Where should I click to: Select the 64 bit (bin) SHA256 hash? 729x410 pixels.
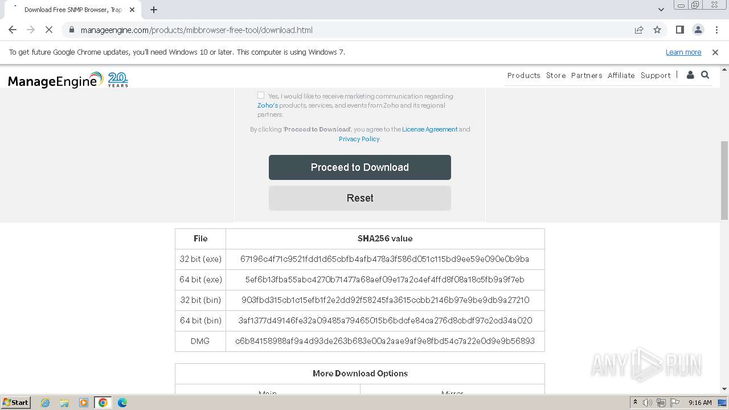coord(385,321)
